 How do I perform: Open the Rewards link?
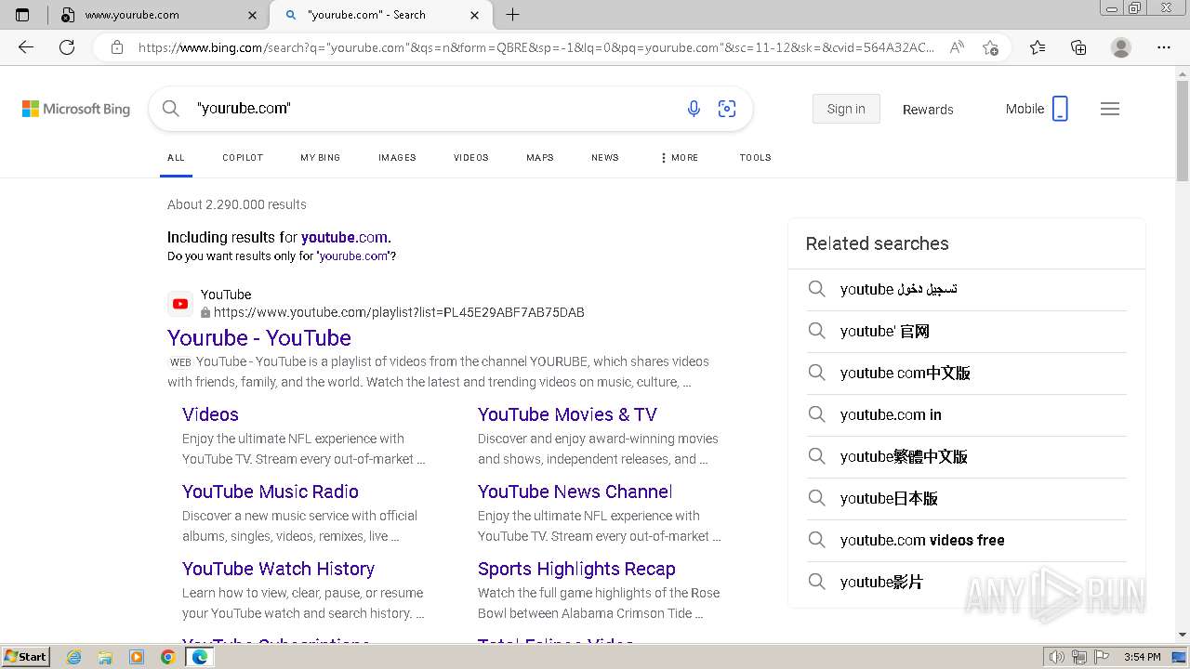click(x=928, y=110)
